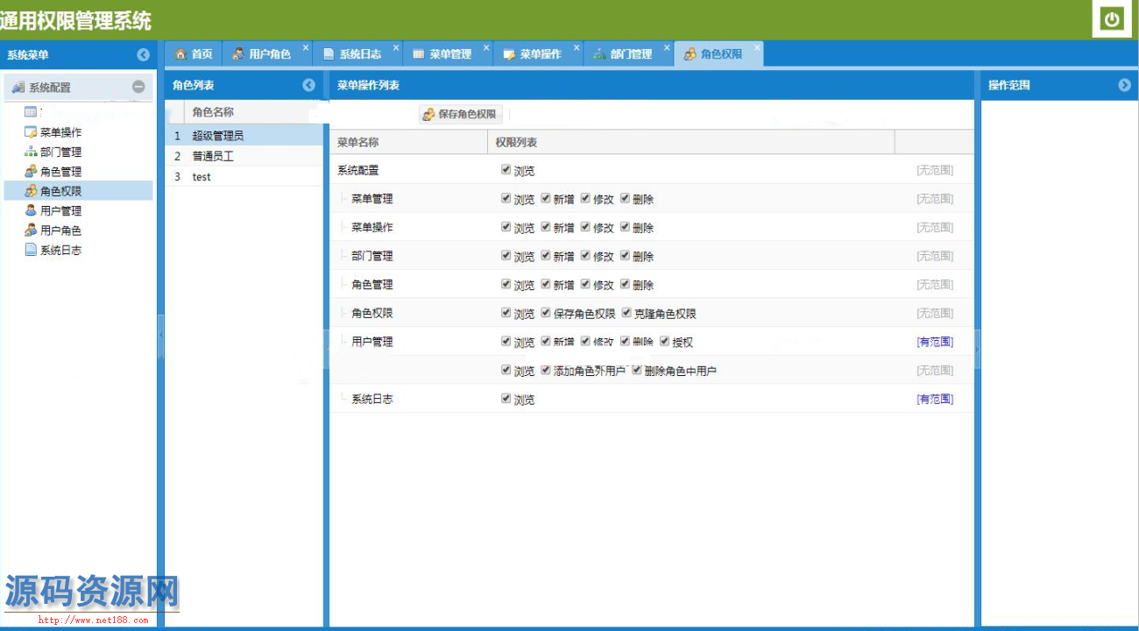Viewport: 1139px width, 631px height.
Task: Select the 菜单管理 row in permissions table
Action: (651, 199)
